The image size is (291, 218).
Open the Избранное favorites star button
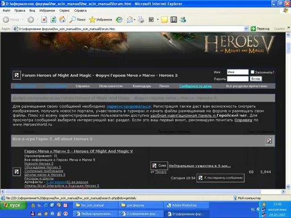pyautogui.click(x=101, y=19)
